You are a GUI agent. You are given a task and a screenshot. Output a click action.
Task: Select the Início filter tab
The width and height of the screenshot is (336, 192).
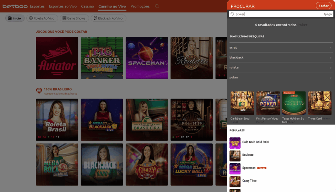tap(15, 18)
